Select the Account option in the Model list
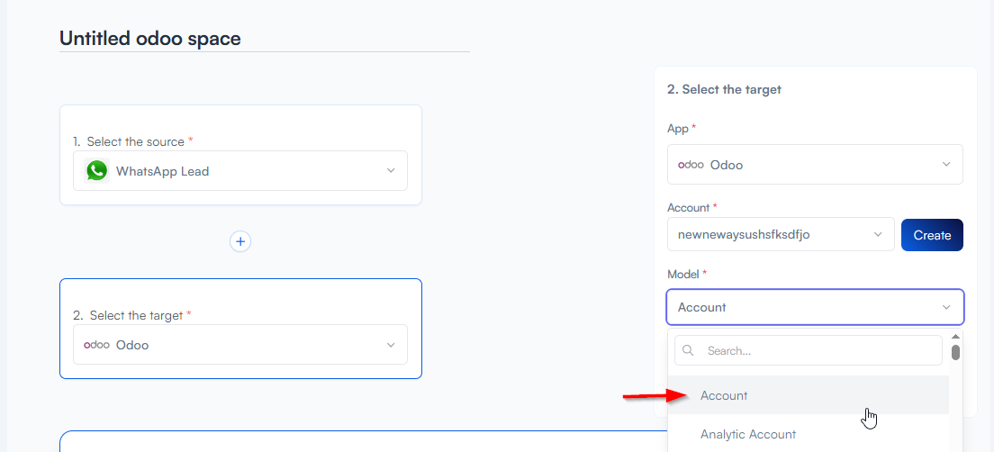 pos(724,395)
